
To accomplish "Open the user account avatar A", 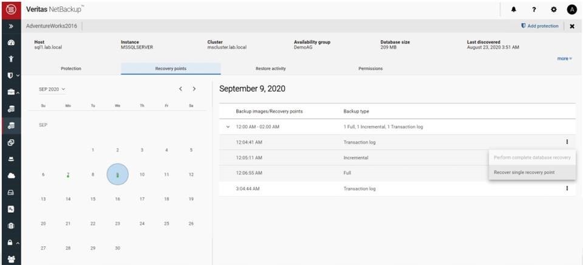I will coord(572,10).
